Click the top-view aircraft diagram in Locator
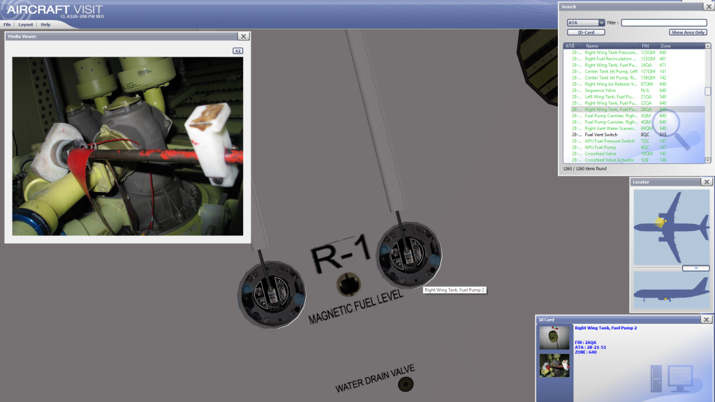The height and width of the screenshot is (402, 715). pos(672,227)
